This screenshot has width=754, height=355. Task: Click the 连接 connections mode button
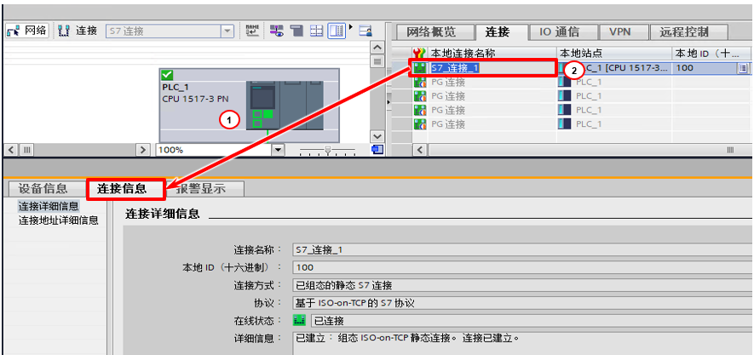coord(76,31)
